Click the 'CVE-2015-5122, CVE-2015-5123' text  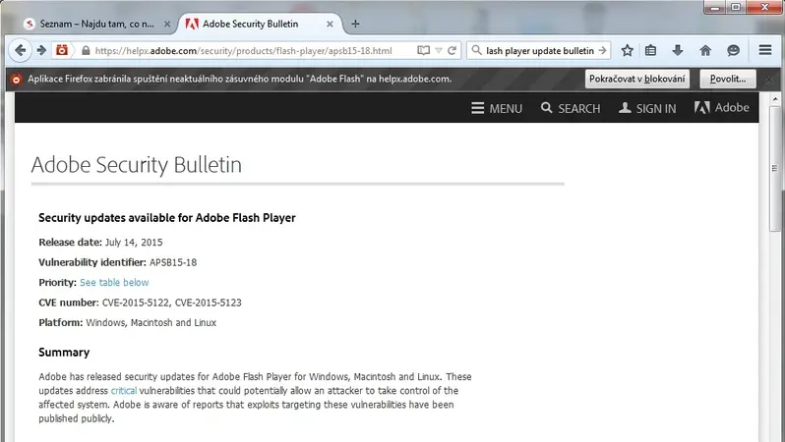pos(172,303)
